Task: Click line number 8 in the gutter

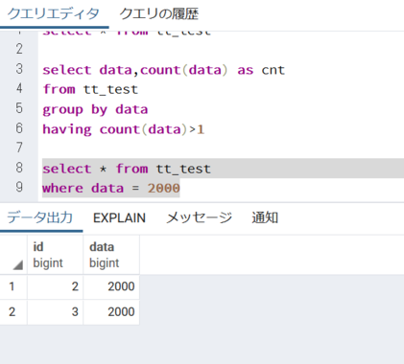Action: [x=19, y=168]
